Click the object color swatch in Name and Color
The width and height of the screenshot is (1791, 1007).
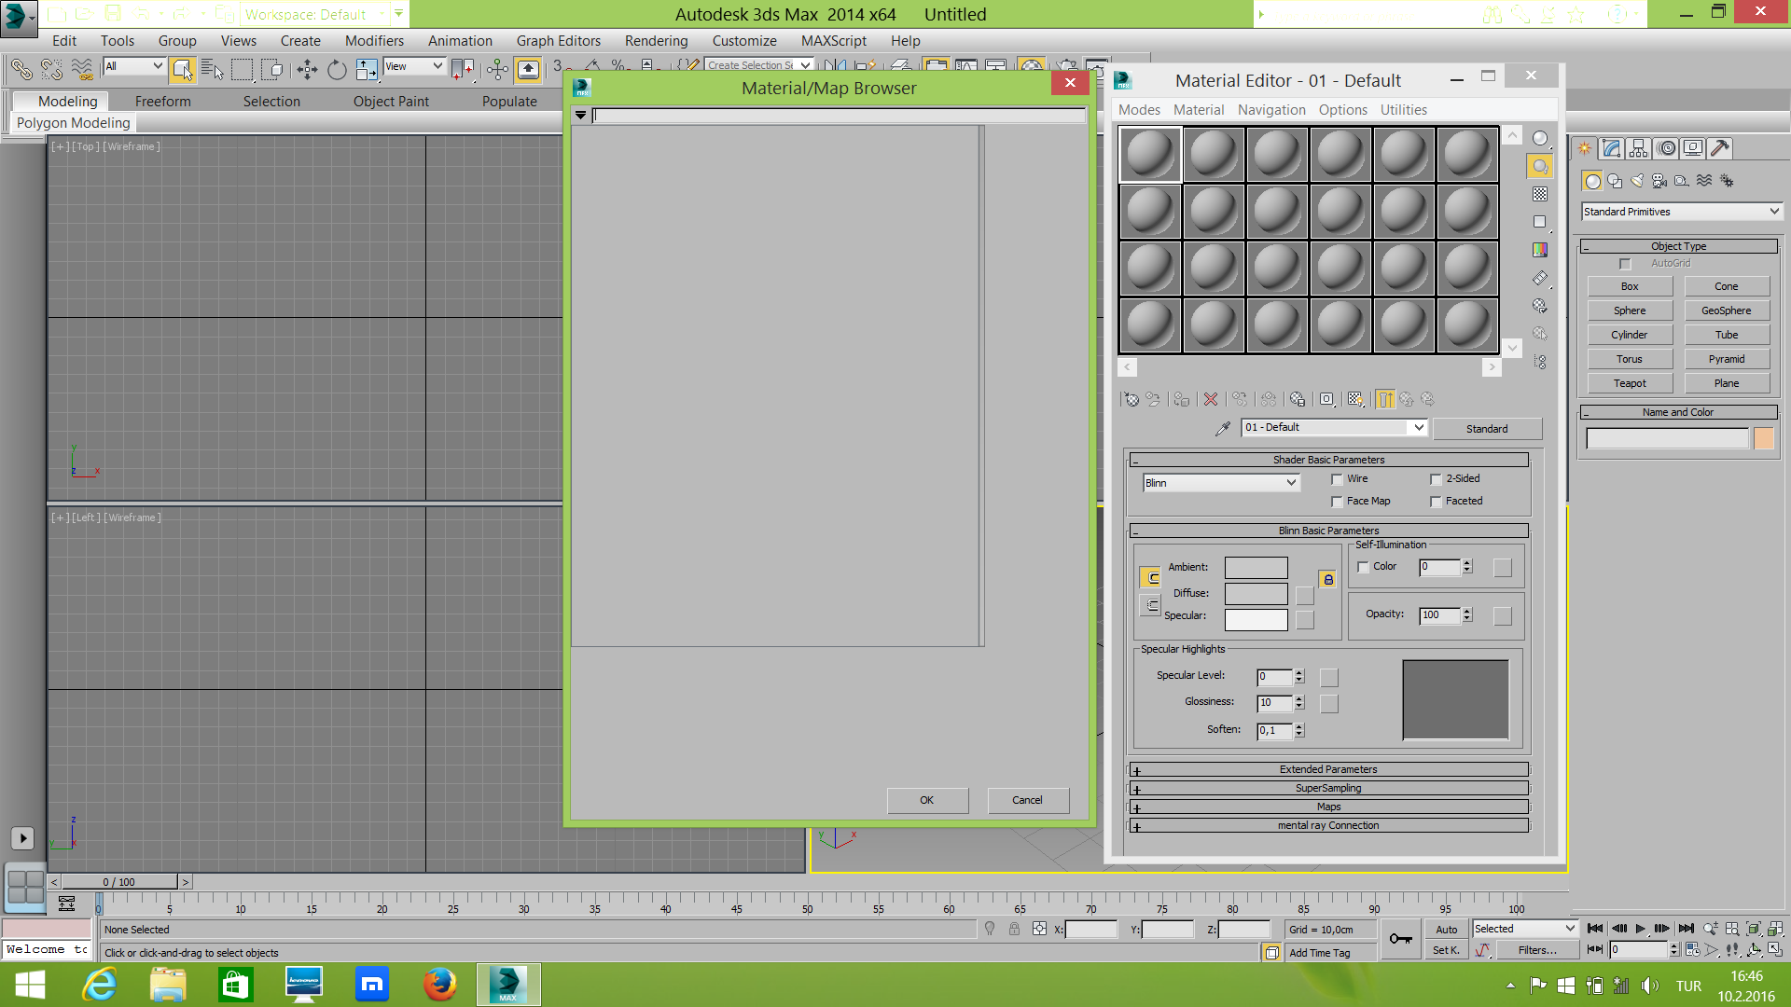(1763, 438)
